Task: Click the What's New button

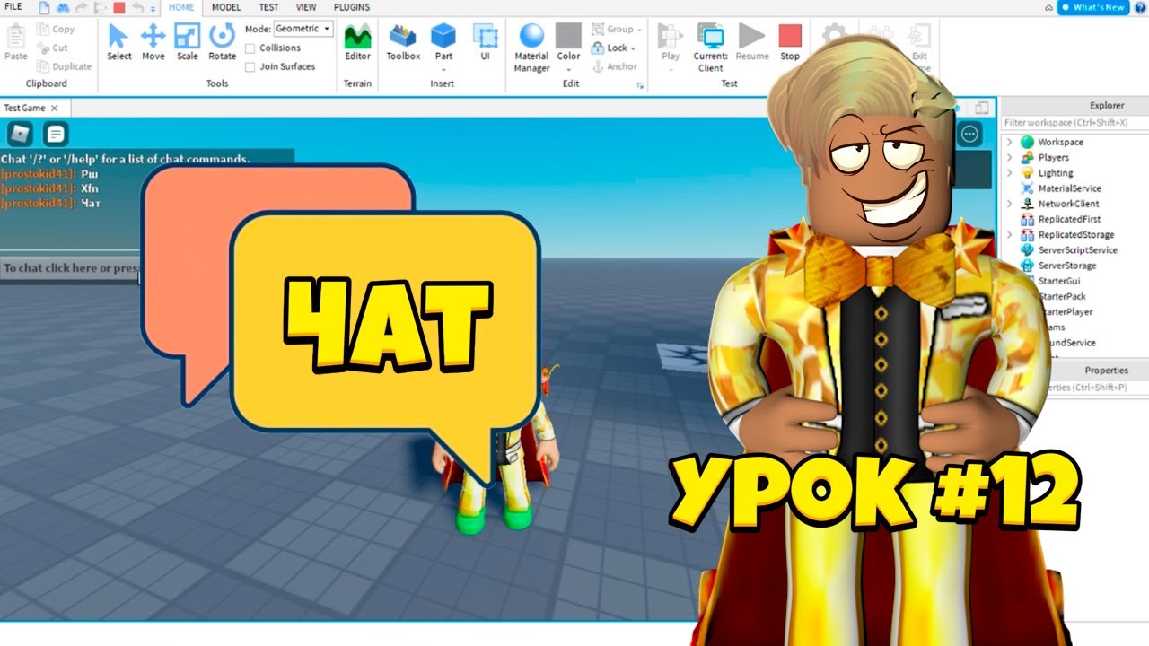Action: pyautogui.click(x=1092, y=7)
